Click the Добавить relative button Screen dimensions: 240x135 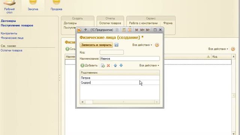point(89,66)
